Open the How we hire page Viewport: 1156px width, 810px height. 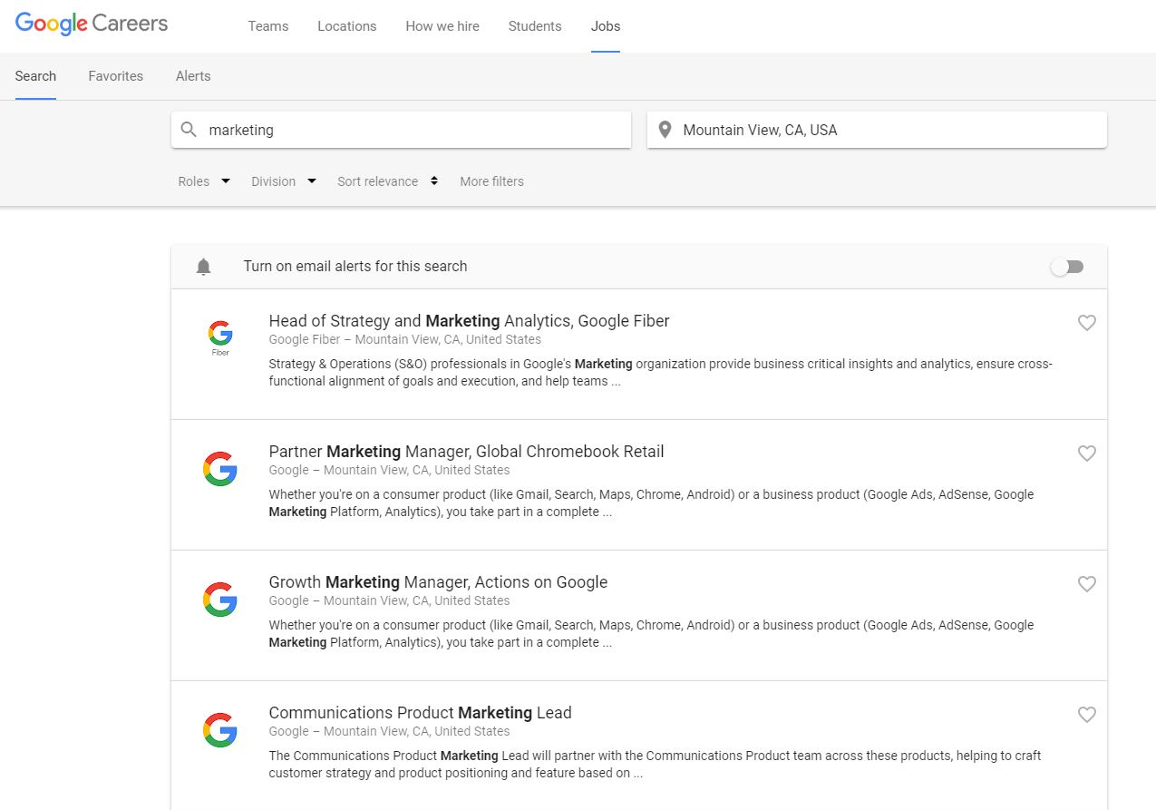click(x=442, y=26)
